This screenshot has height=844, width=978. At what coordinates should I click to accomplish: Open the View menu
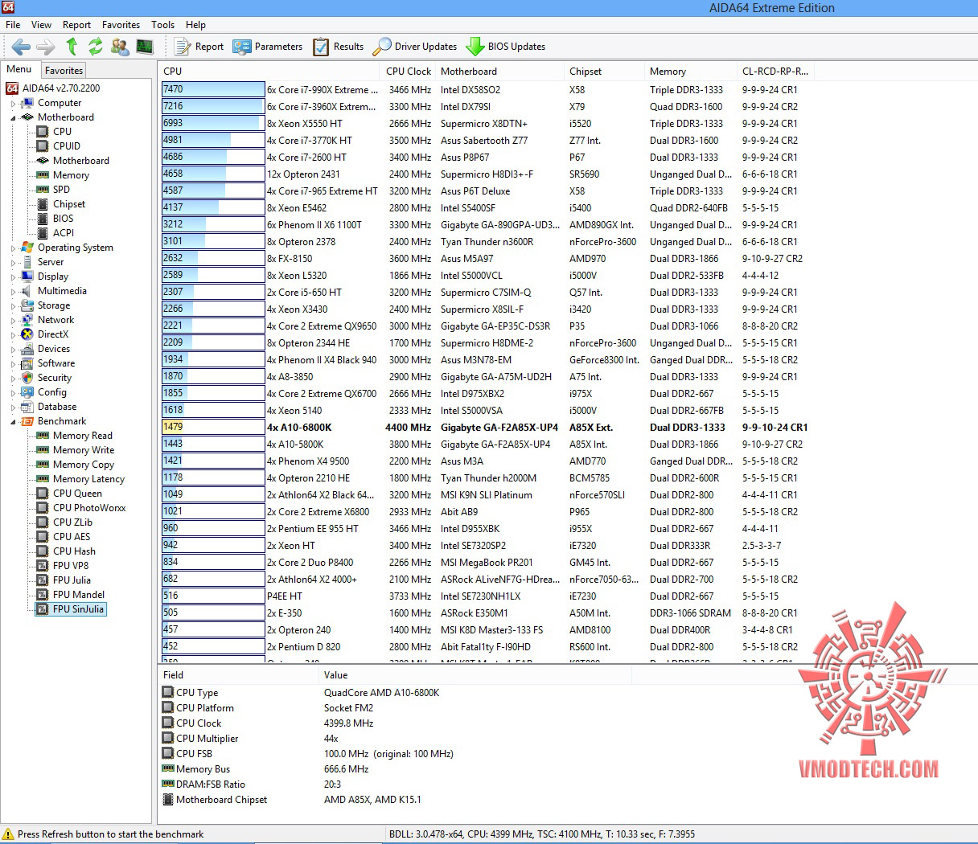point(41,25)
